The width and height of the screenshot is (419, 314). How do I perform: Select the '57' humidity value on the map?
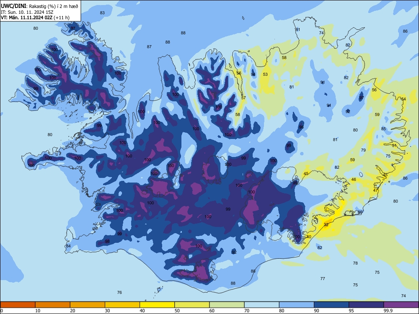click(x=243, y=98)
